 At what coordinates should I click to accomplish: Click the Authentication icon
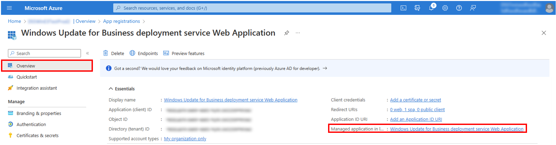10,124
